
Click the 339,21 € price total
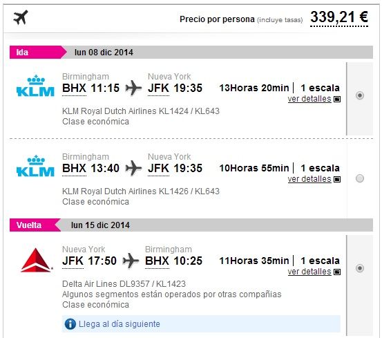click(x=339, y=17)
